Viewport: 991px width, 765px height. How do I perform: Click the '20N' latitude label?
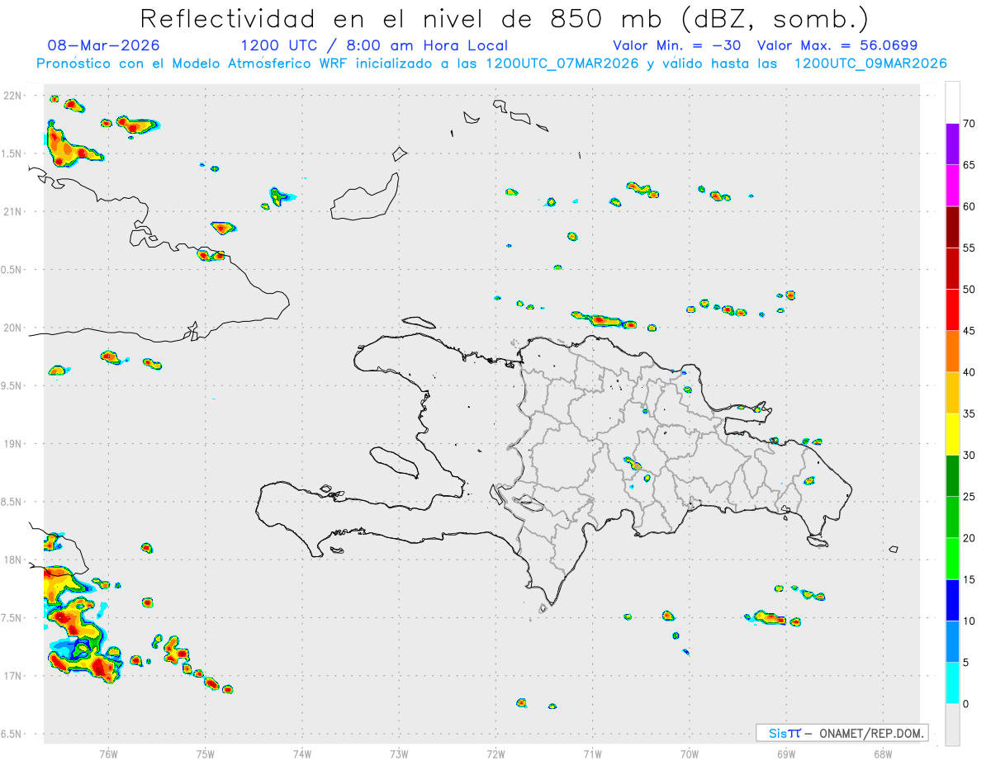[x=14, y=328]
